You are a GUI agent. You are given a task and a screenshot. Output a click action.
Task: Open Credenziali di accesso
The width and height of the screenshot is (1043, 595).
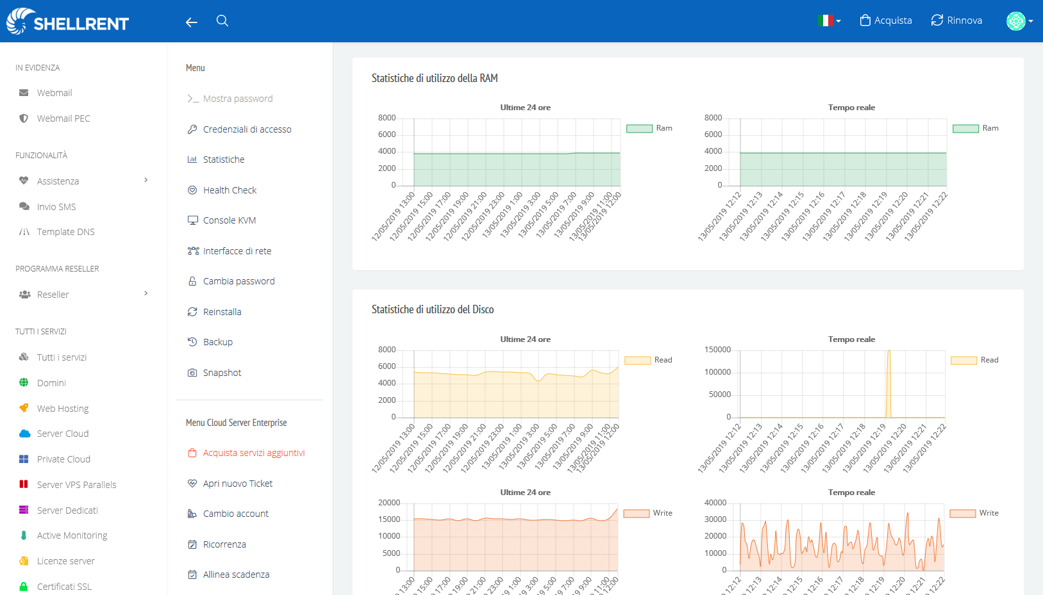(239, 129)
